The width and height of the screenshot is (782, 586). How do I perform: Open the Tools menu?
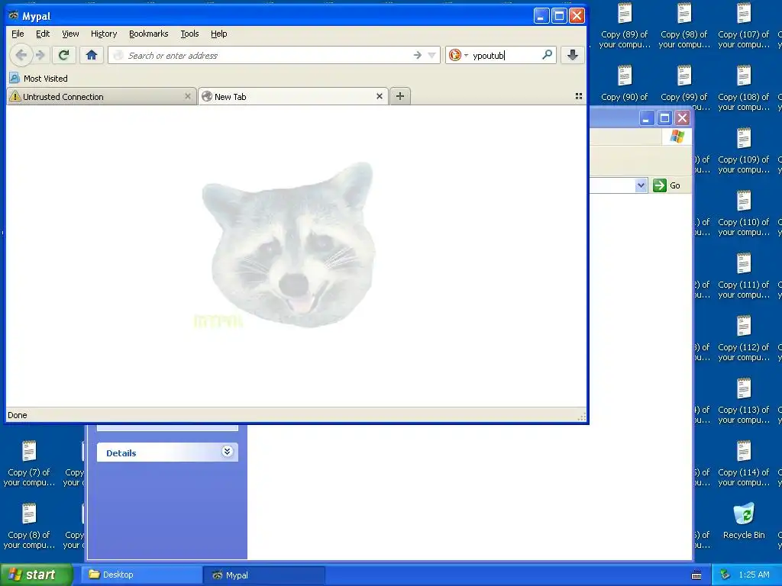tap(189, 34)
